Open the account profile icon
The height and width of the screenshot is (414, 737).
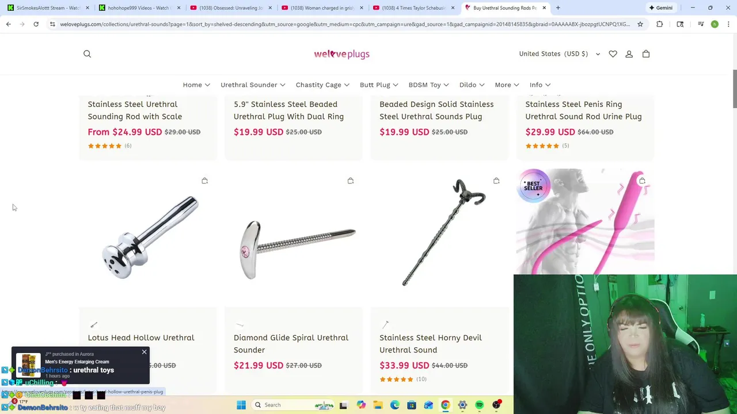(629, 54)
